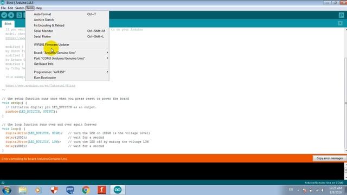Click the volume tray icon
The height and width of the screenshot is (195, 347).
point(323,190)
